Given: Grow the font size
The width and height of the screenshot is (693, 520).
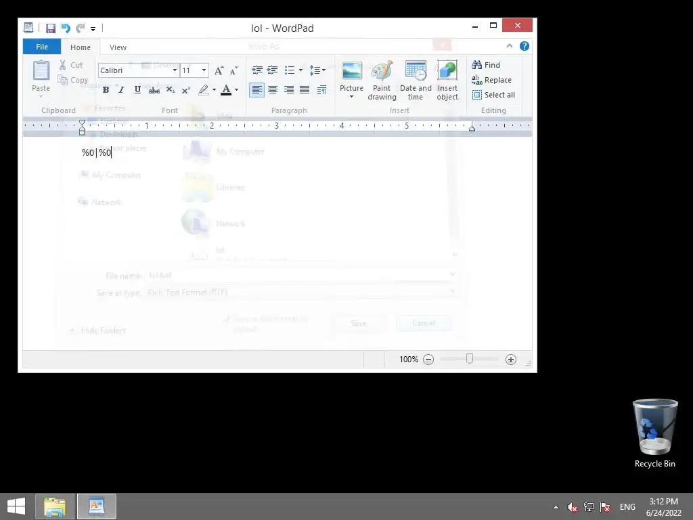Looking at the screenshot, I should click(219, 70).
